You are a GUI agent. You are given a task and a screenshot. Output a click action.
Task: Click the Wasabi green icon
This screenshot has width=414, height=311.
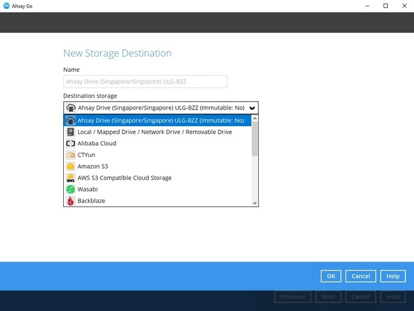tap(71, 189)
